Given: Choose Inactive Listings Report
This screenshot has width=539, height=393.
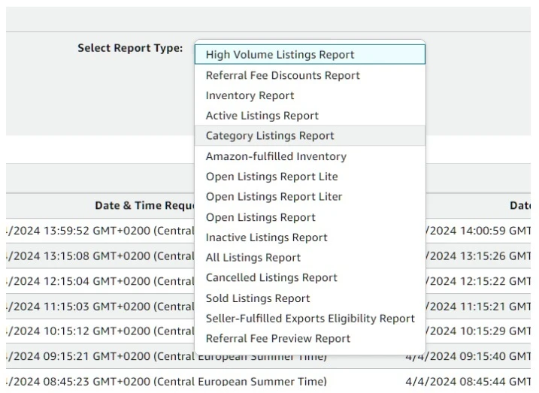Looking at the screenshot, I should click(x=310, y=237).
